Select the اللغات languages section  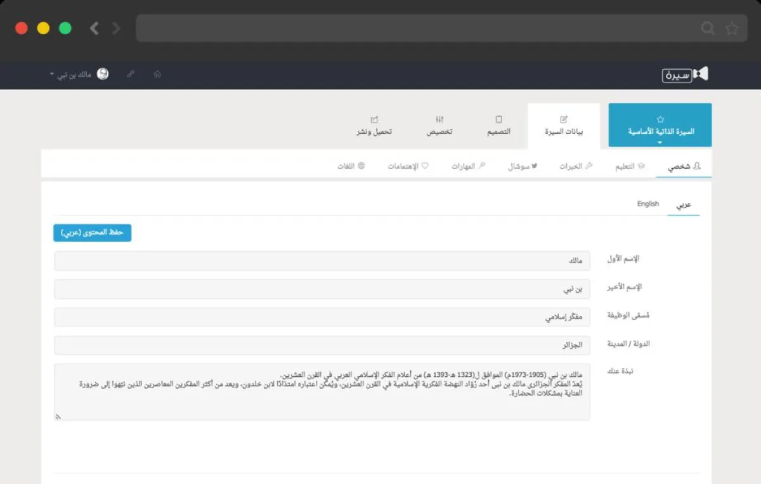click(351, 166)
